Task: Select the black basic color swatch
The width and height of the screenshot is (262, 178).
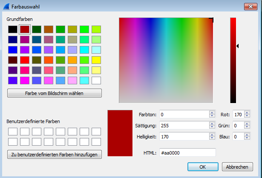Action: pos(13,29)
